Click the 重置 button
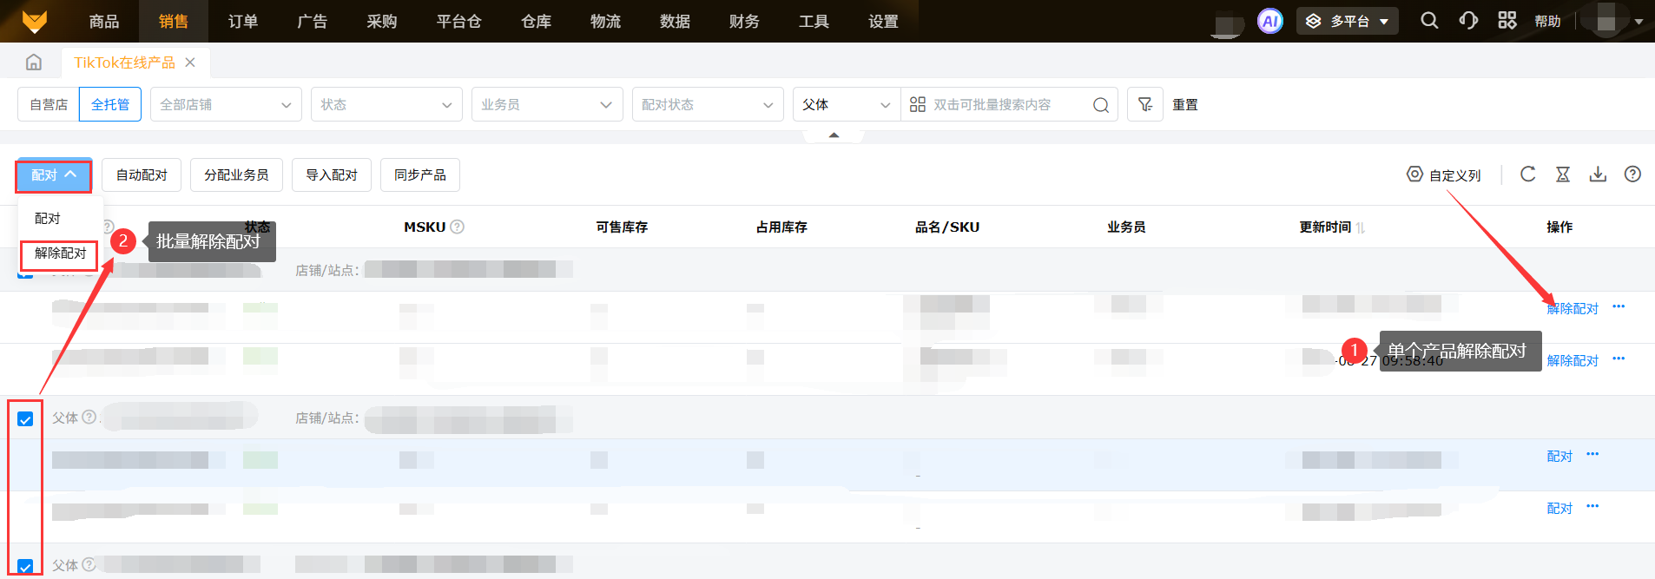Screen dimensions: 1655x579 tap(1185, 104)
